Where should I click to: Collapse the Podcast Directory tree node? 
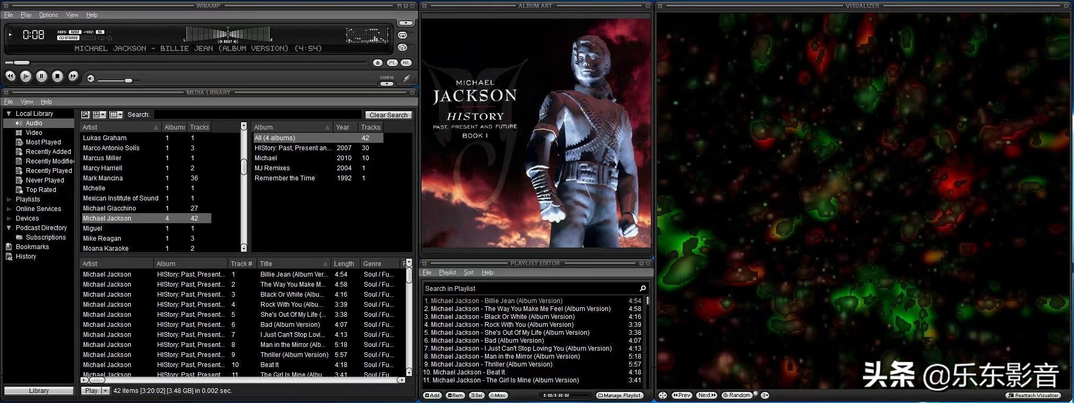tap(9, 228)
